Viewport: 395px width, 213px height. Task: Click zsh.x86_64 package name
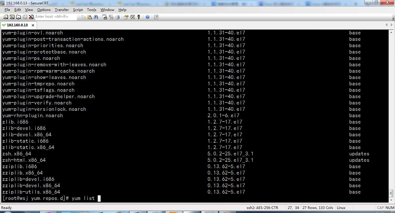[x=17, y=154]
